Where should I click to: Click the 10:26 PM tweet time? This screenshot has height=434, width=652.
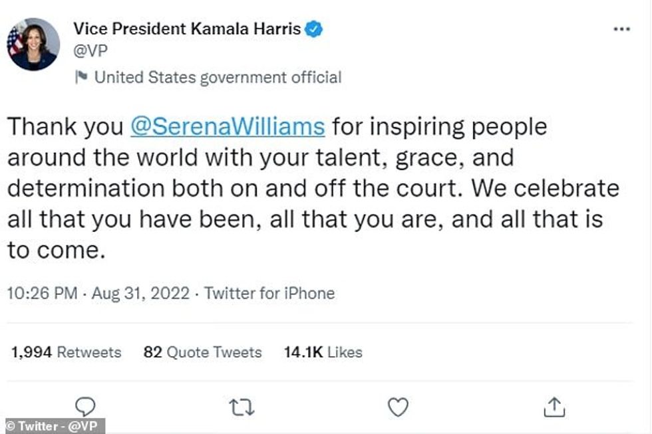click(x=42, y=293)
